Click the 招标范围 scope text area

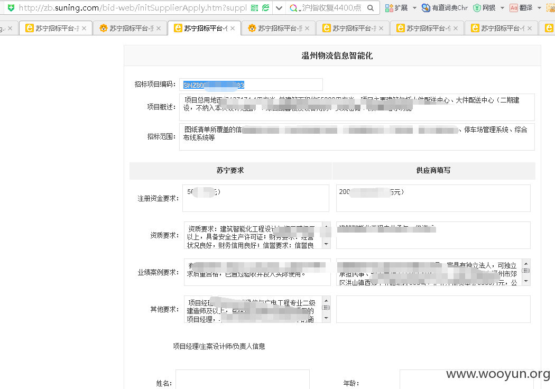coord(357,137)
